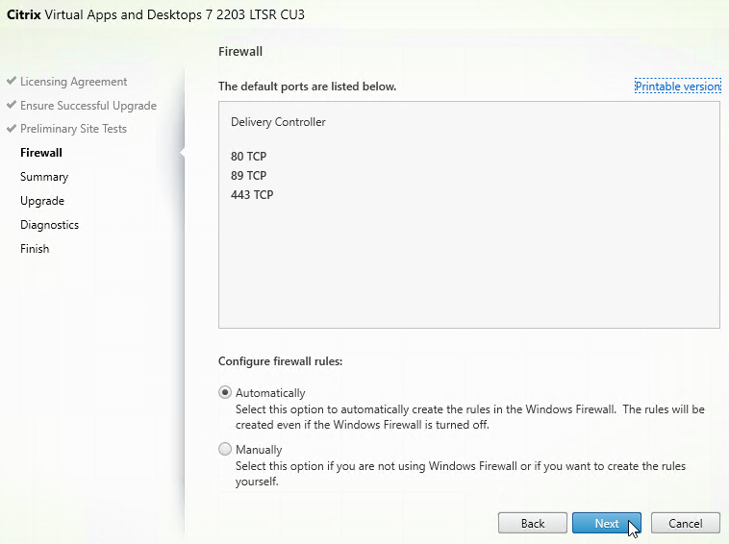The image size is (729, 544).
Task: Click the 80 TCP port entry
Action: (x=248, y=157)
